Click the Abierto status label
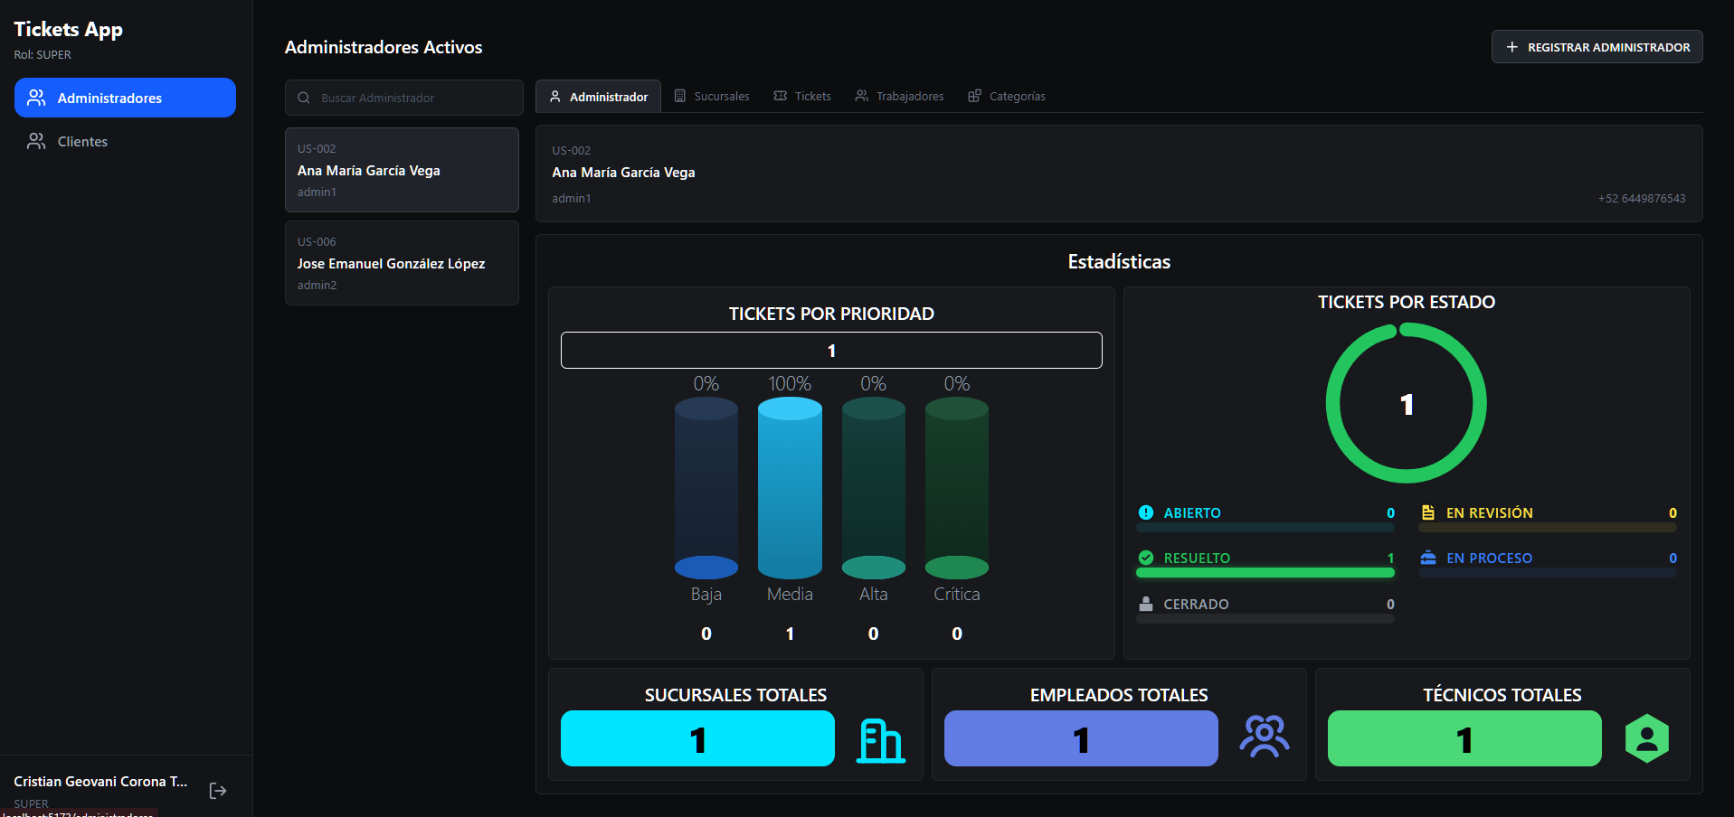This screenshot has height=817, width=1734. coord(1192,513)
